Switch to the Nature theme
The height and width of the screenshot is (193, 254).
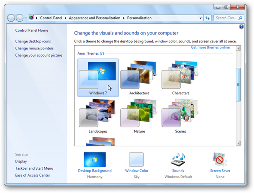click(139, 116)
